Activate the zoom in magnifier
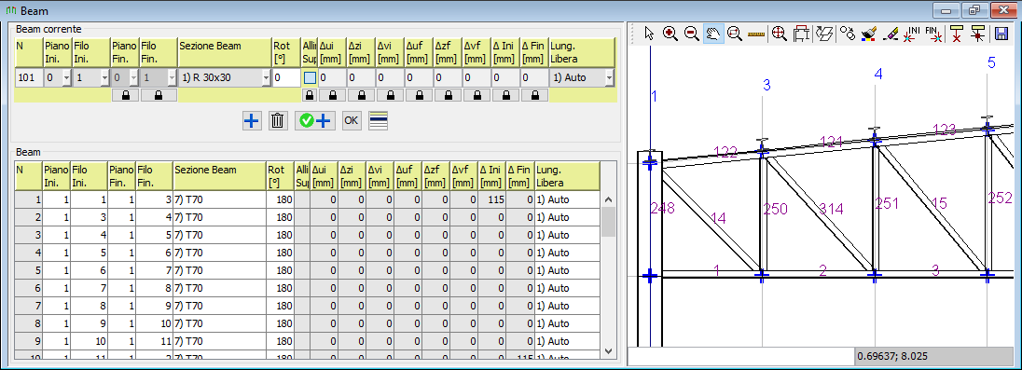The image size is (1022, 370). pyautogui.click(x=670, y=34)
